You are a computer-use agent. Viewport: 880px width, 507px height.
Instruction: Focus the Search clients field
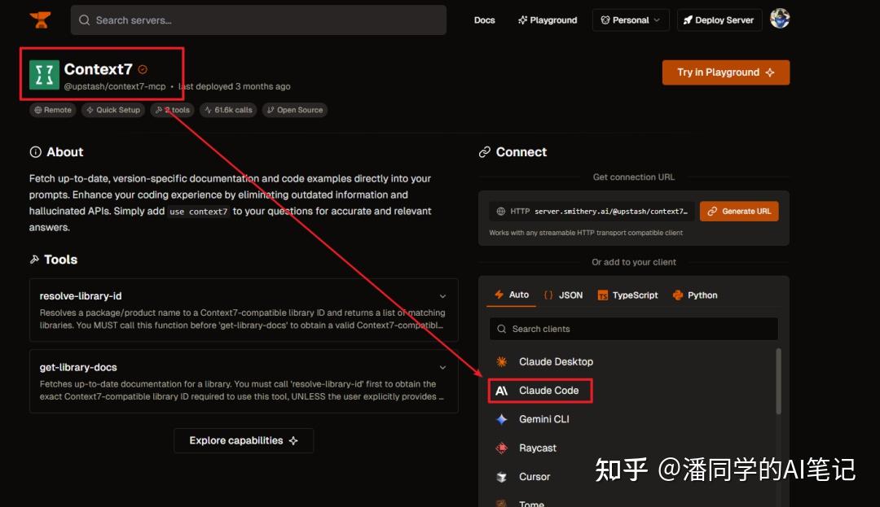point(634,329)
